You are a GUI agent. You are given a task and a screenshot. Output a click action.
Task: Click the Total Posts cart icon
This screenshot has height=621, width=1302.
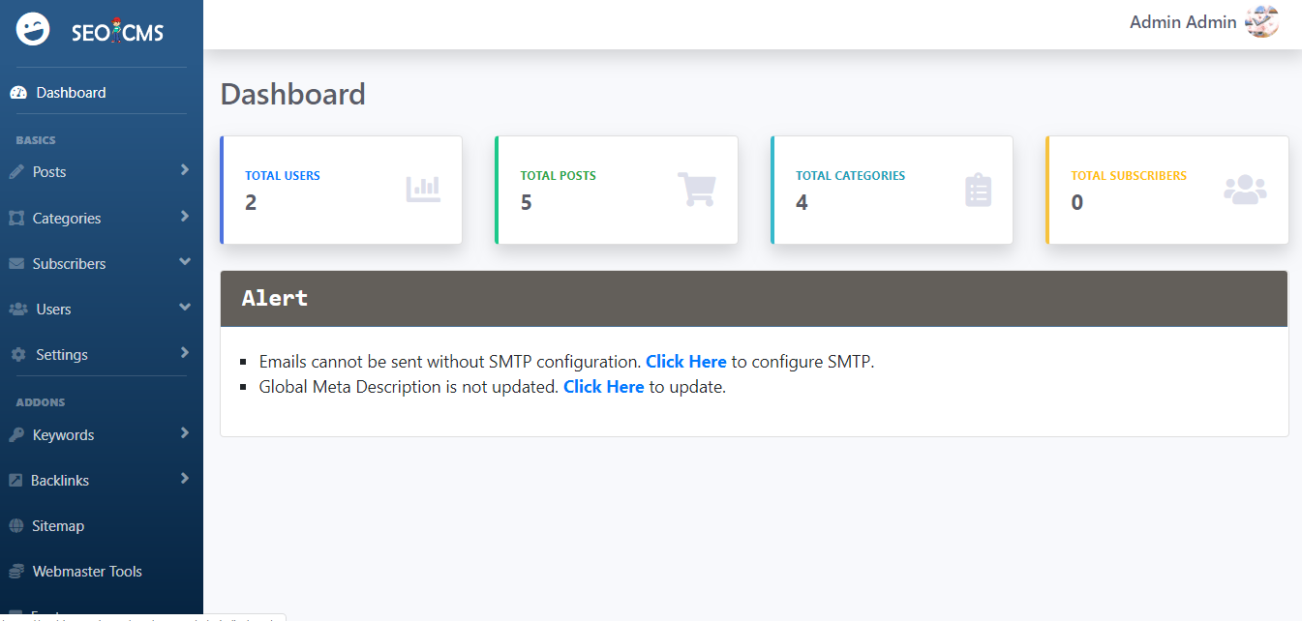pos(698,190)
